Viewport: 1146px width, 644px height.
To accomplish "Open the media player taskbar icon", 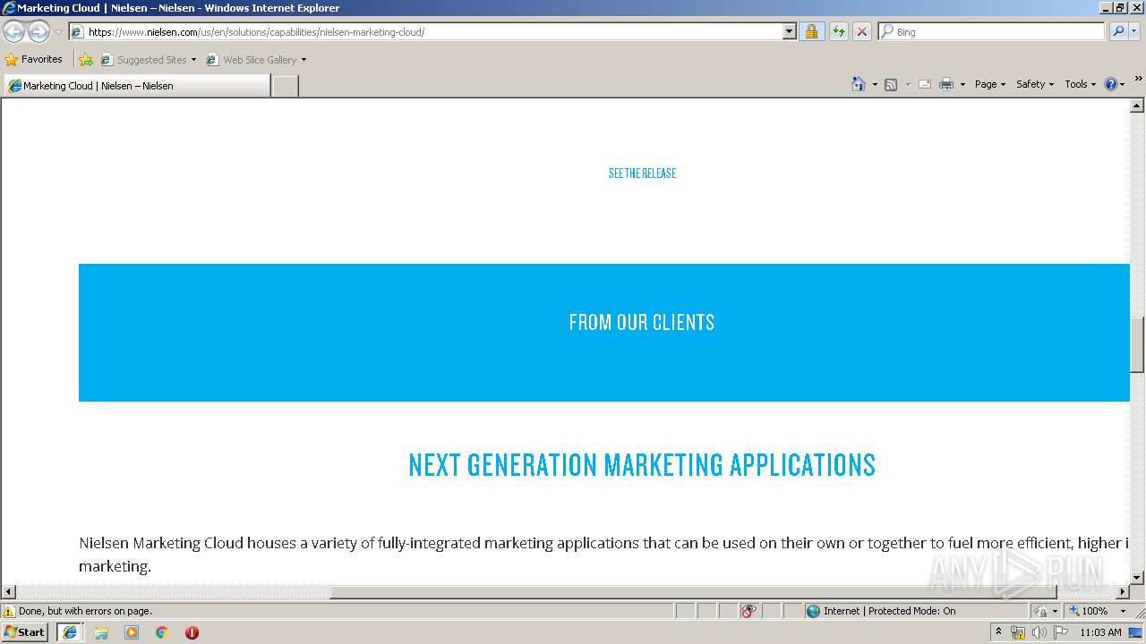I will [132, 632].
